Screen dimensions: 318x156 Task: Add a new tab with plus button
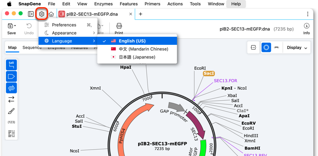click(x=140, y=14)
